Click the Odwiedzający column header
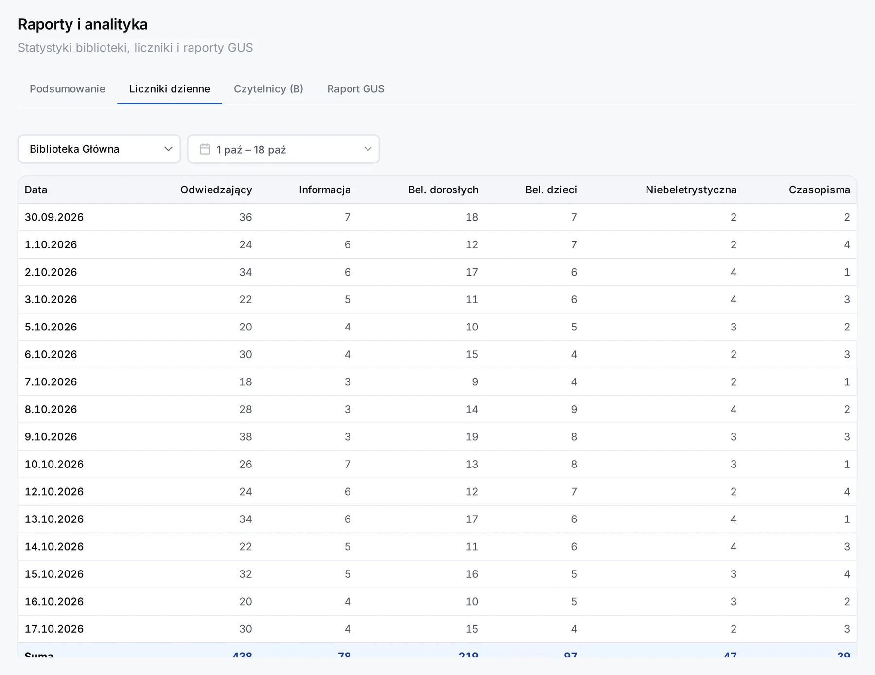875x675 pixels. [216, 190]
